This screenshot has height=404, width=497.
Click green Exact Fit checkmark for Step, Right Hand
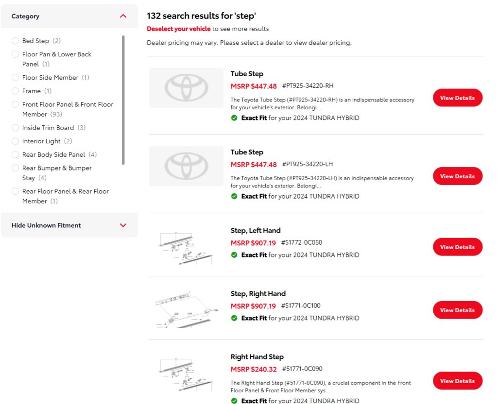pyautogui.click(x=234, y=318)
